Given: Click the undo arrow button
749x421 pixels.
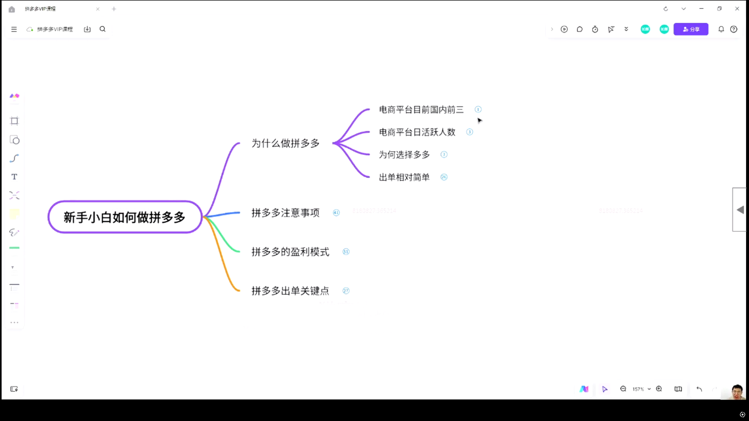Looking at the screenshot, I should 699,389.
